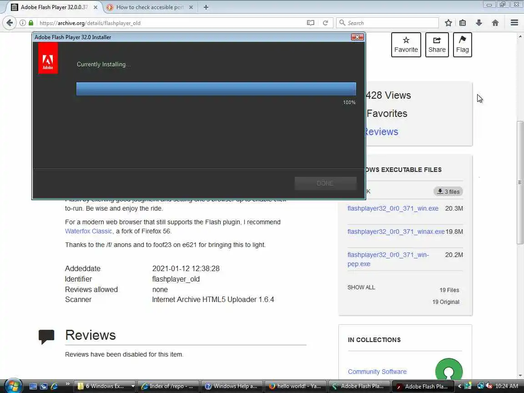The width and height of the screenshot is (524, 393).
Task: Open the Community Software collection link
Action: pyautogui.click(x=377, y=372)
